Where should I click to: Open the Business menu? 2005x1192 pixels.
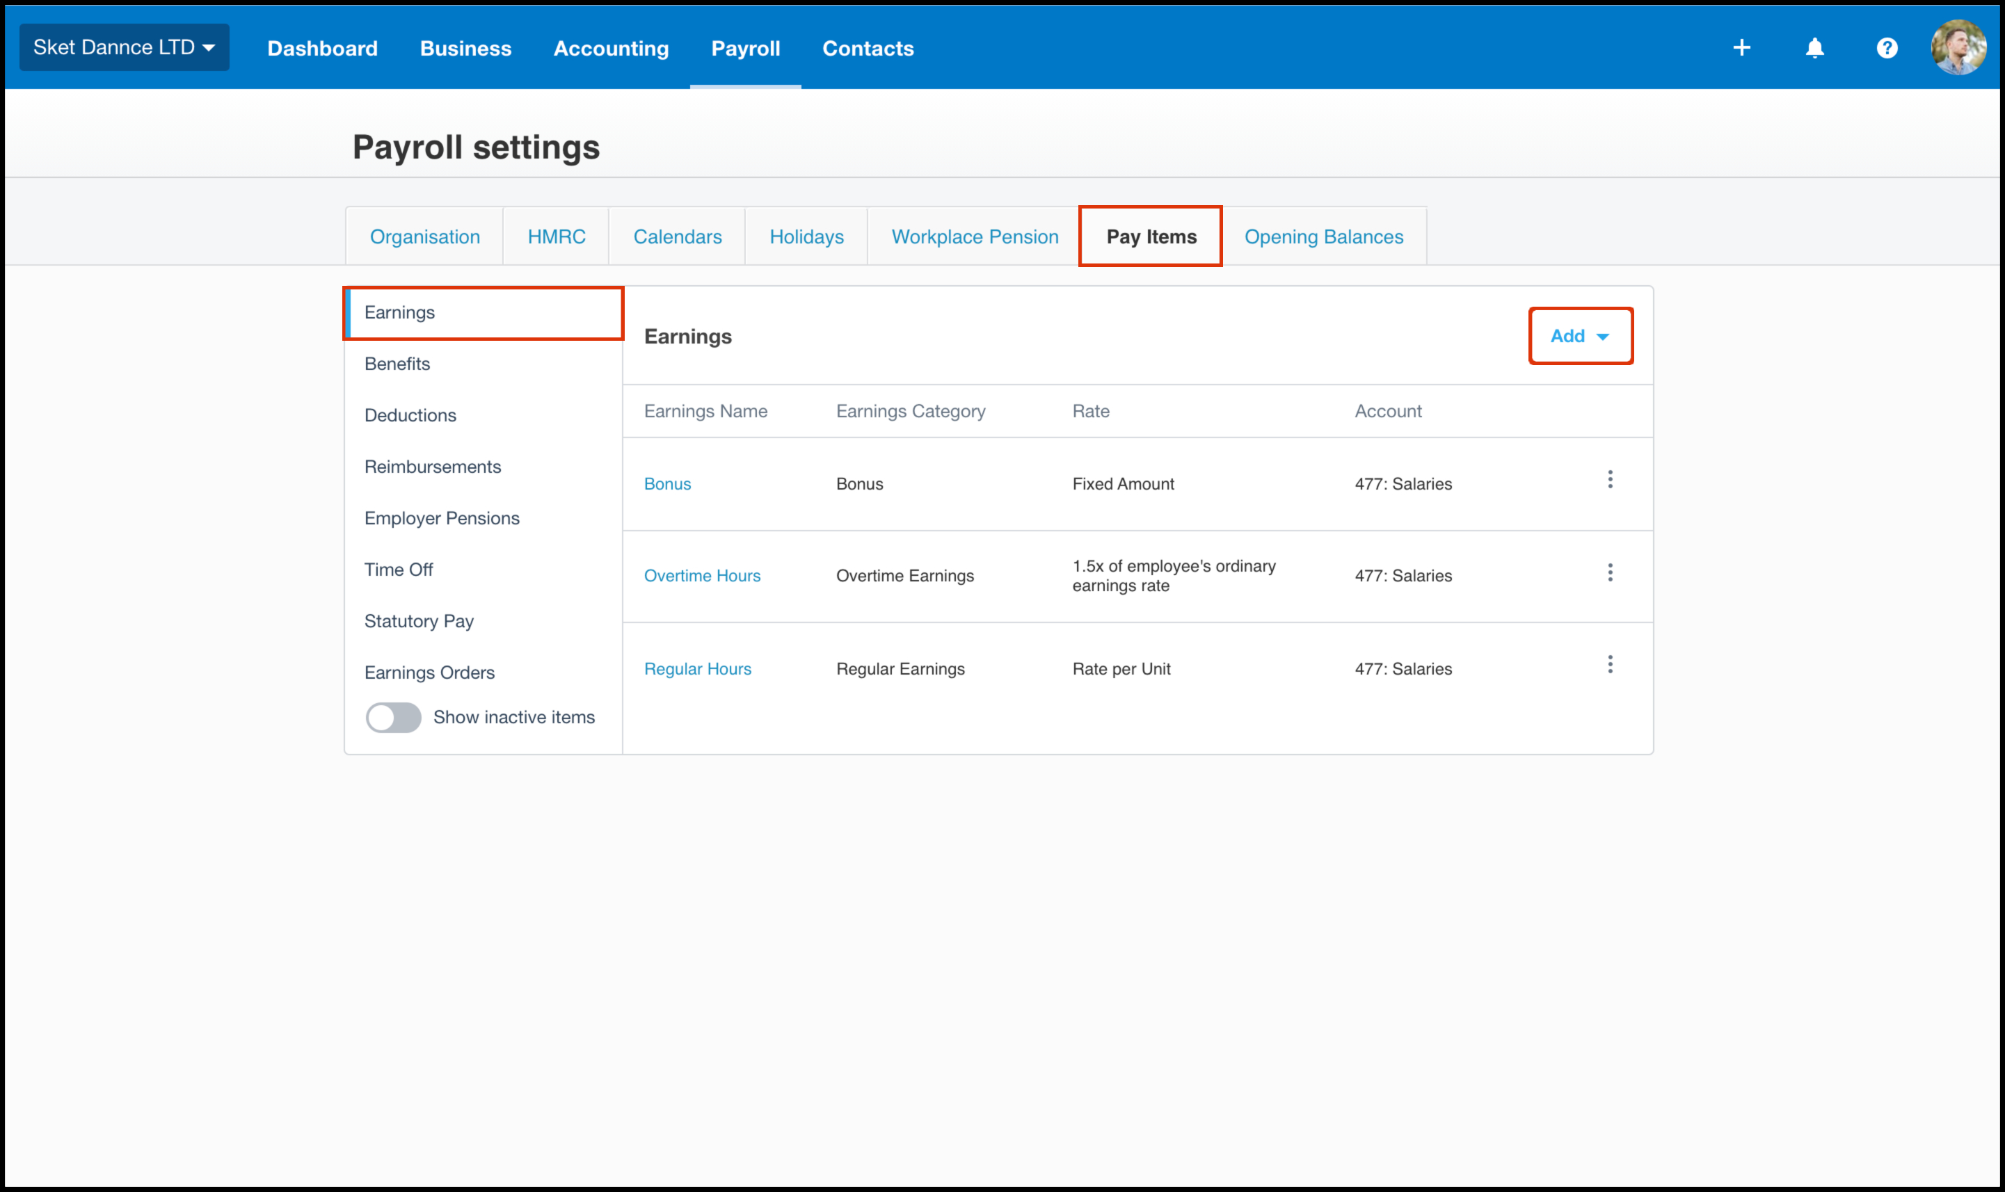[465, 48]
